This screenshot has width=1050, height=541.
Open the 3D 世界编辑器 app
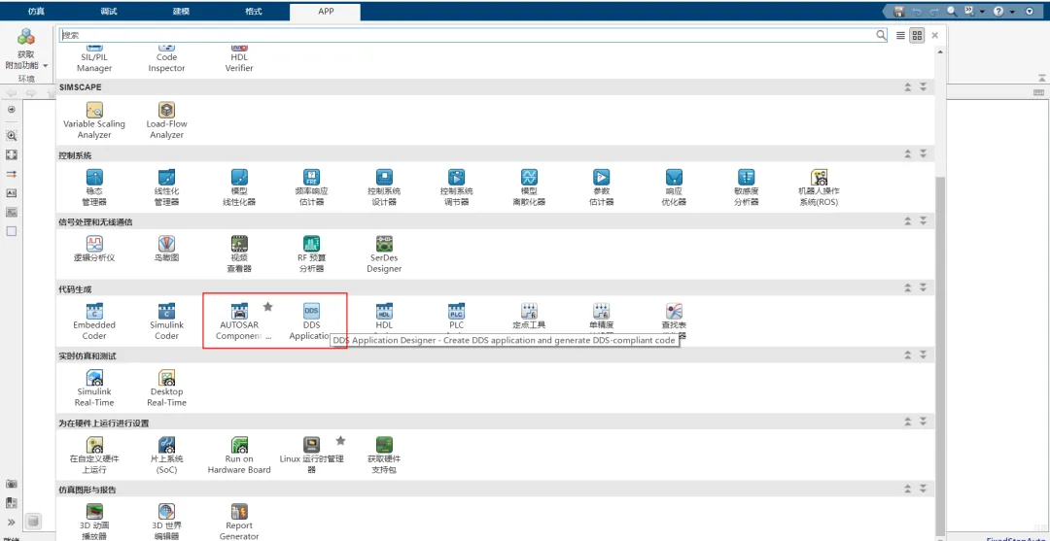tap(167, 521)
